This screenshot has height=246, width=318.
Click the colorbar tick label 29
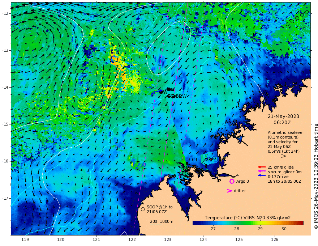[x=260, y=229]
